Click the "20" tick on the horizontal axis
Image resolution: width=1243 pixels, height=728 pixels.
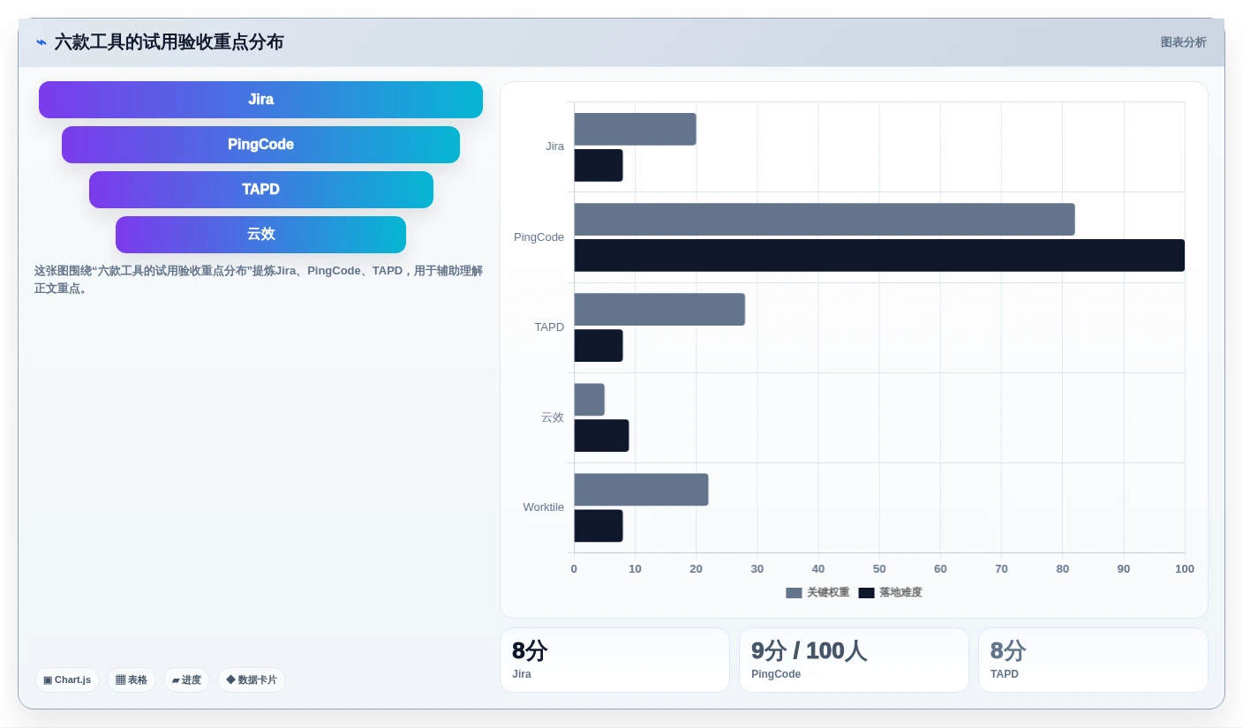[x=696, y=569]
